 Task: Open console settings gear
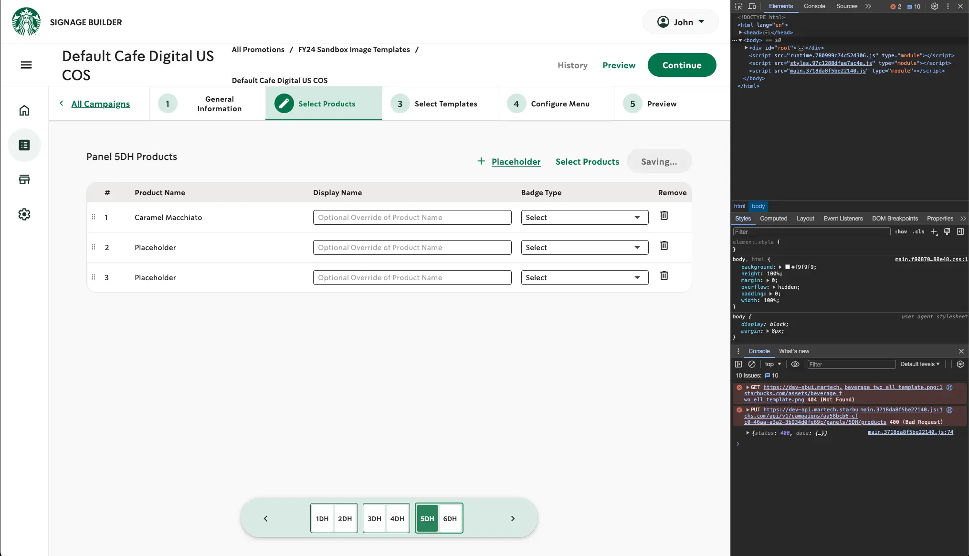point(960,364)
